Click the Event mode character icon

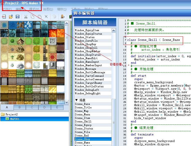(x=62, y=17)
